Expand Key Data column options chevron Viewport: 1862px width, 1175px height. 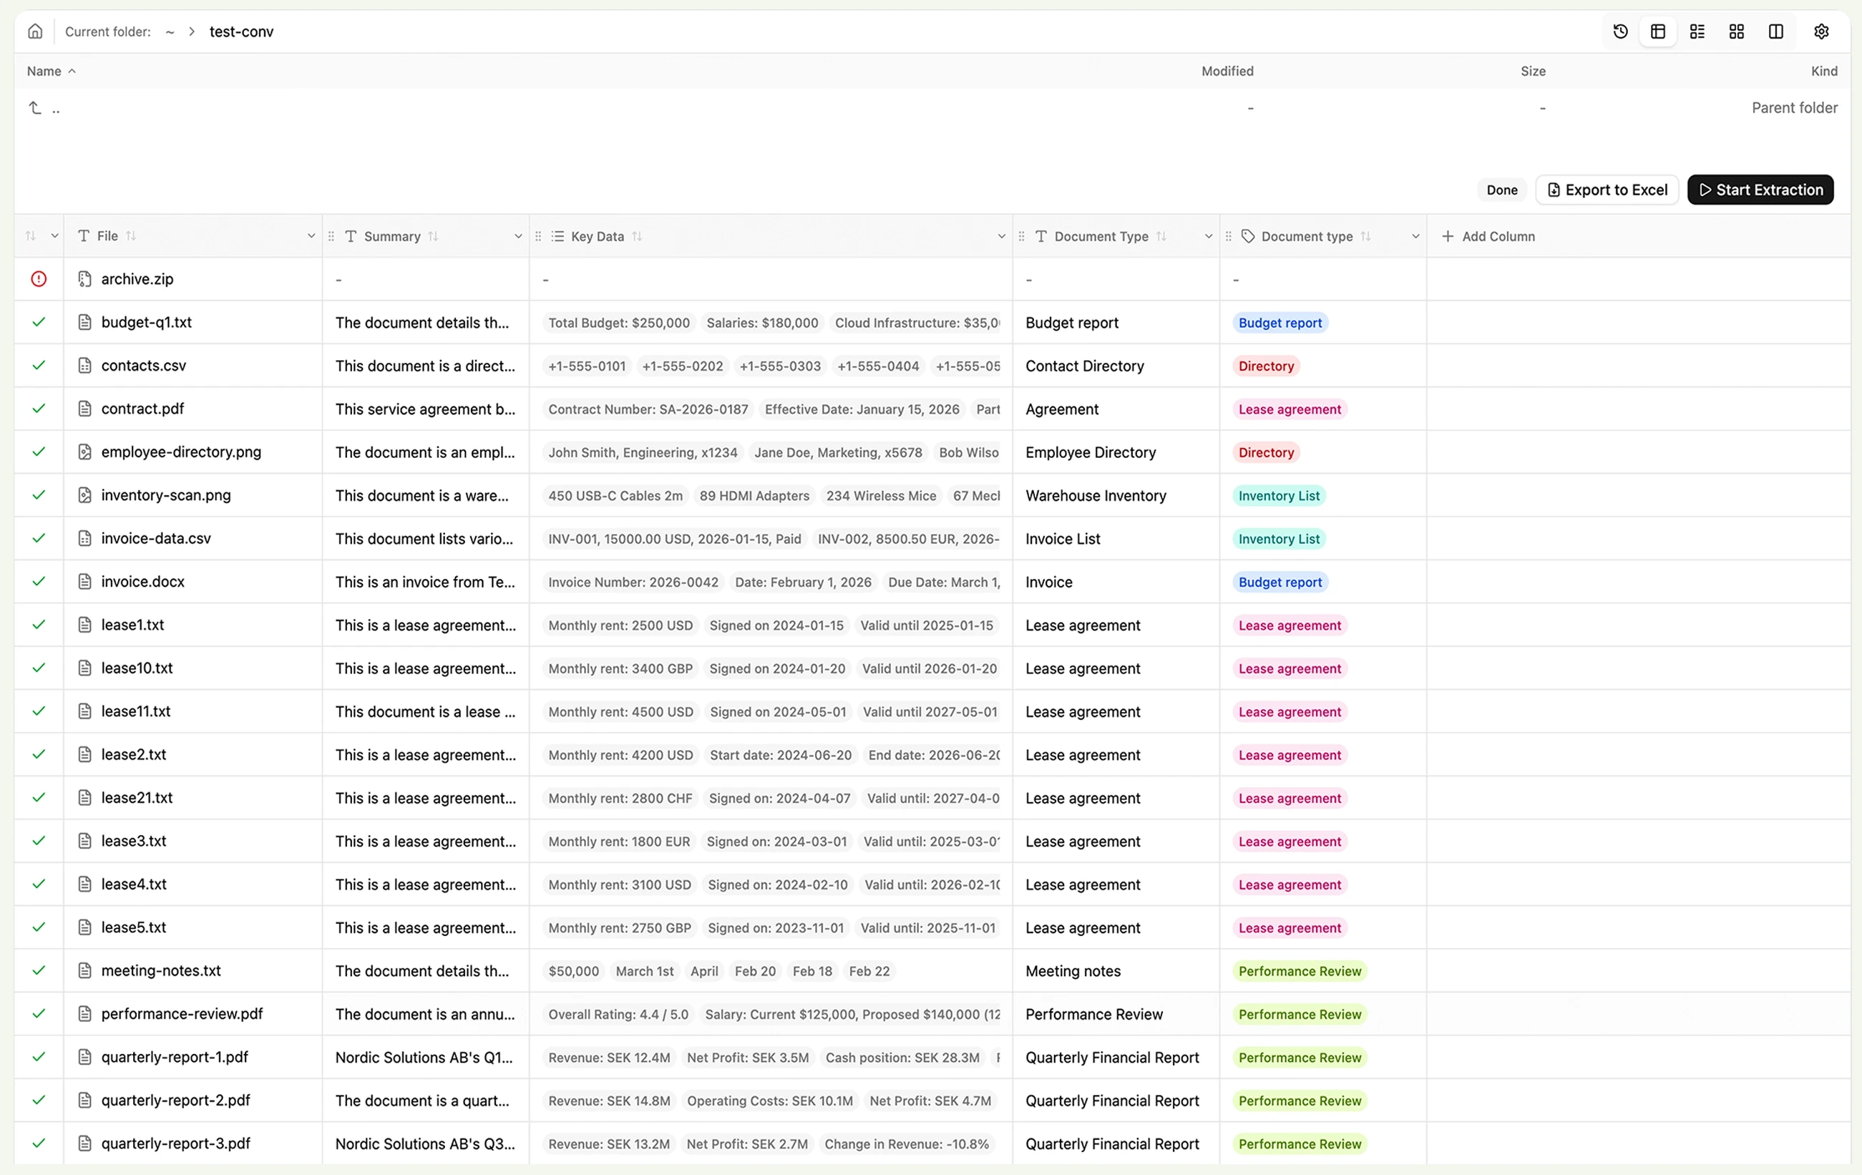[x=1001, y=237]
